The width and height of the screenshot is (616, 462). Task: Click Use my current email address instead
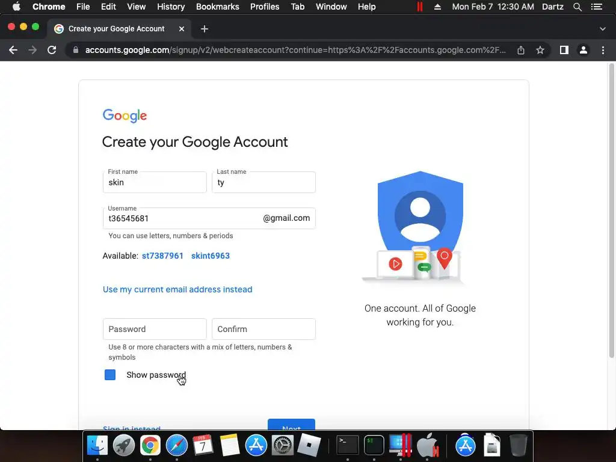pyautogui.click(x=177, y=289)
